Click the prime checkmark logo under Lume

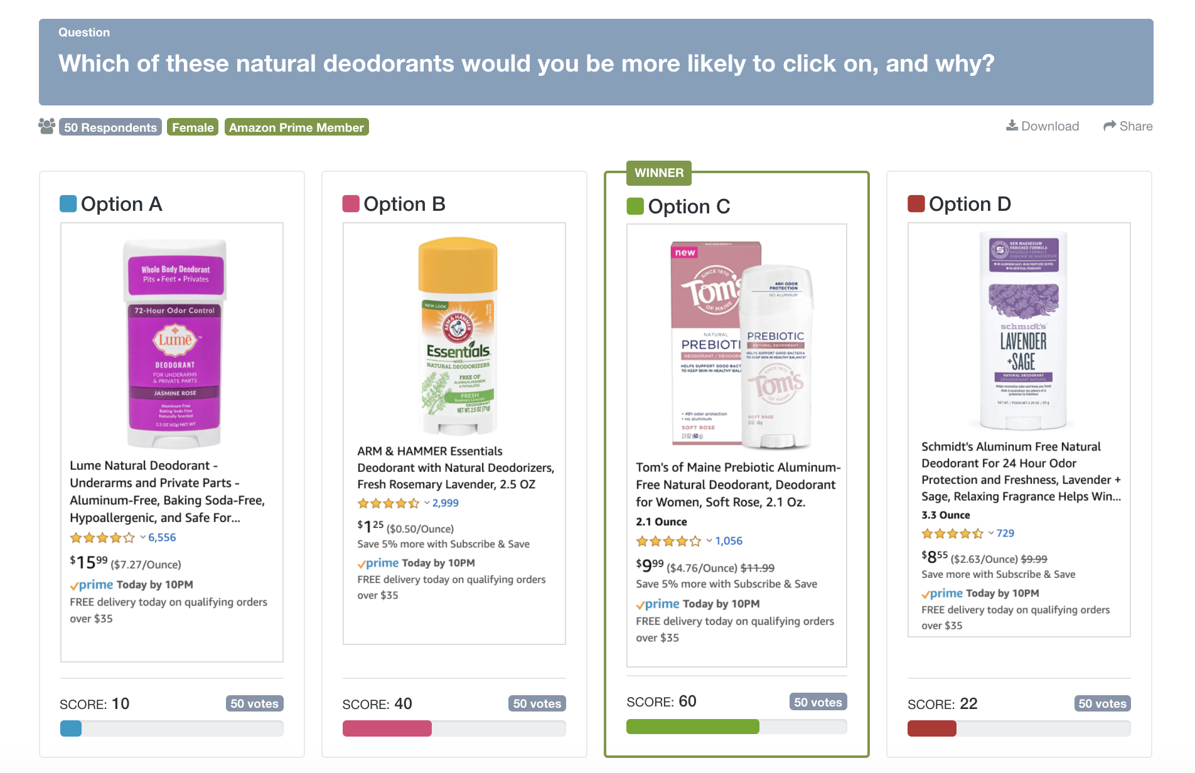point(92,585)
